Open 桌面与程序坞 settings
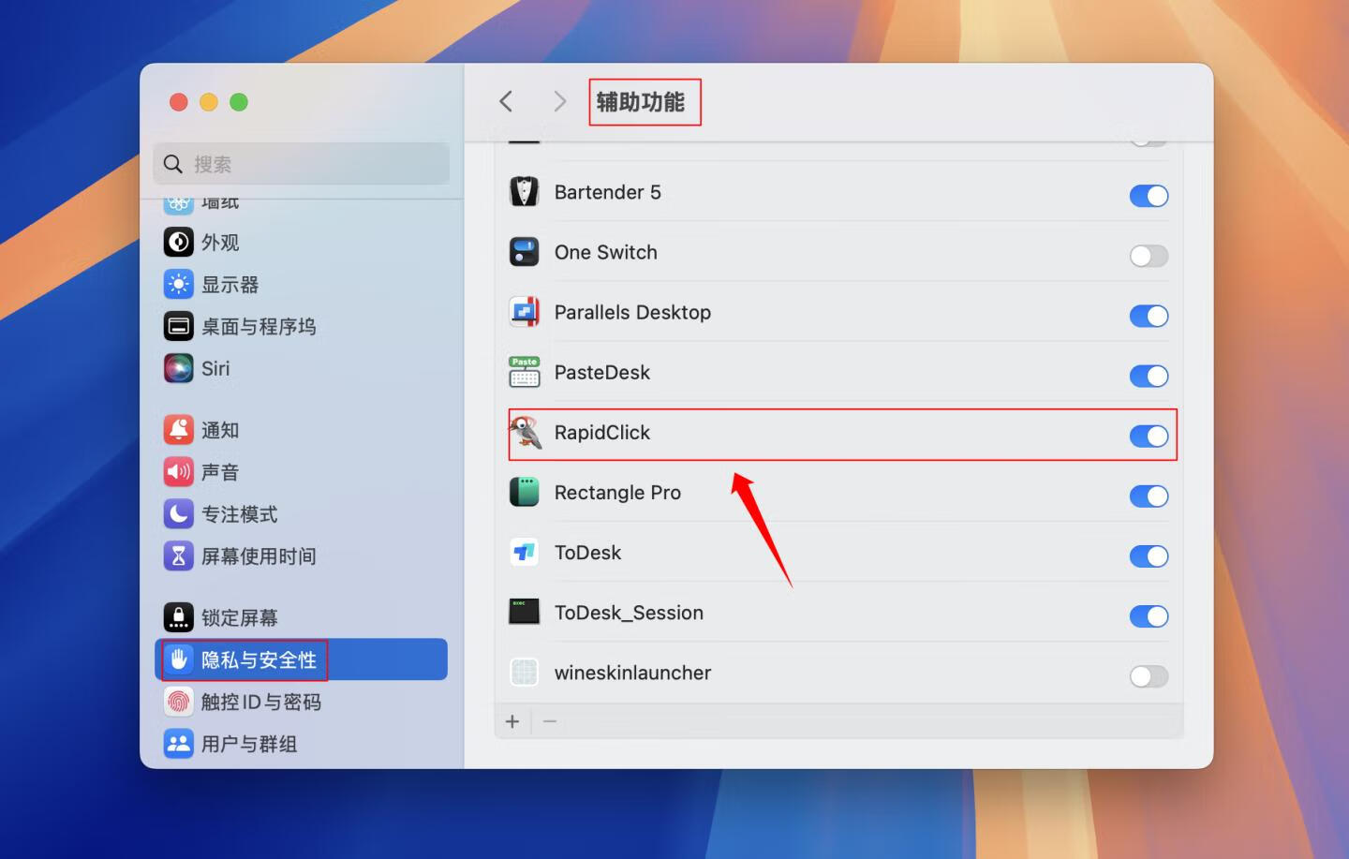The height and width of the screenshot is (859, 1349). (x=301, y=326)
